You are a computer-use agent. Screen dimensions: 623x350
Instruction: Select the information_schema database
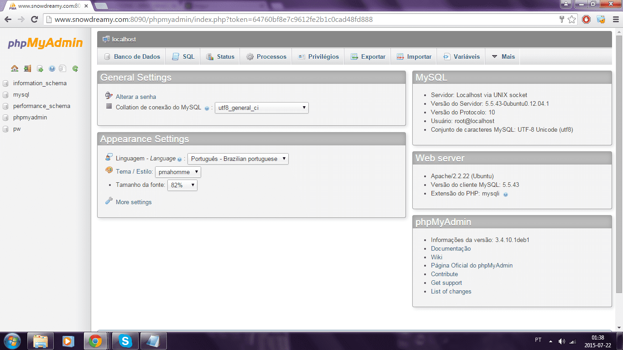[40, 83]
